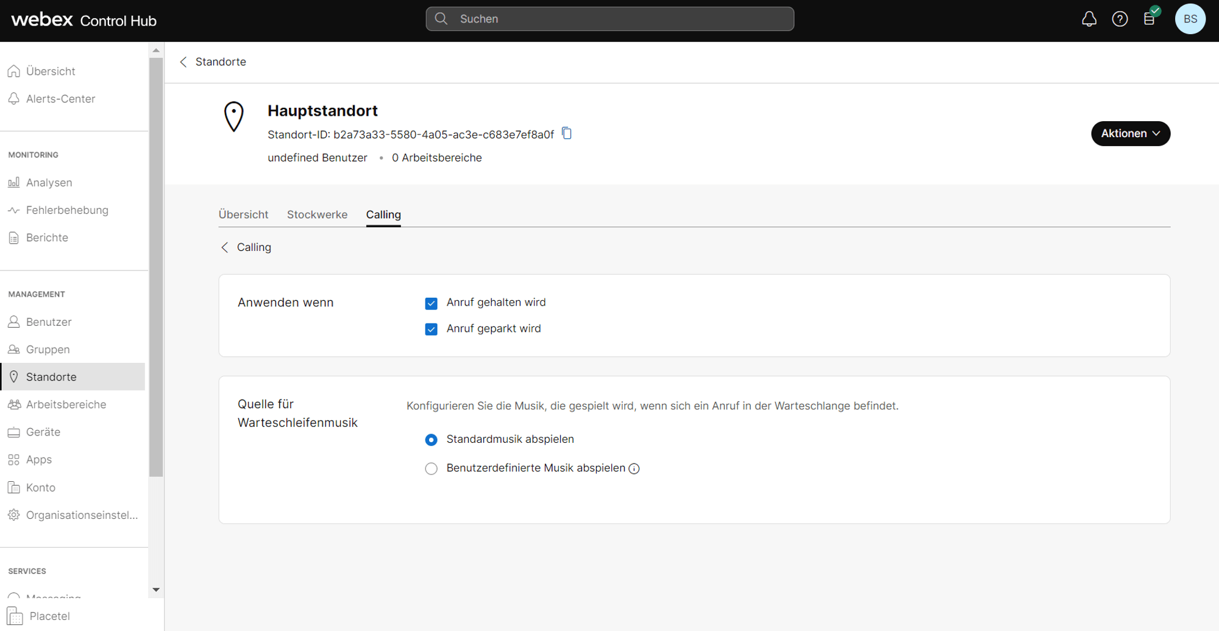Screen dimensions: 1219x631
Task: Open Arbeitsbereiche in the sidebar
Action: (66, 404)
